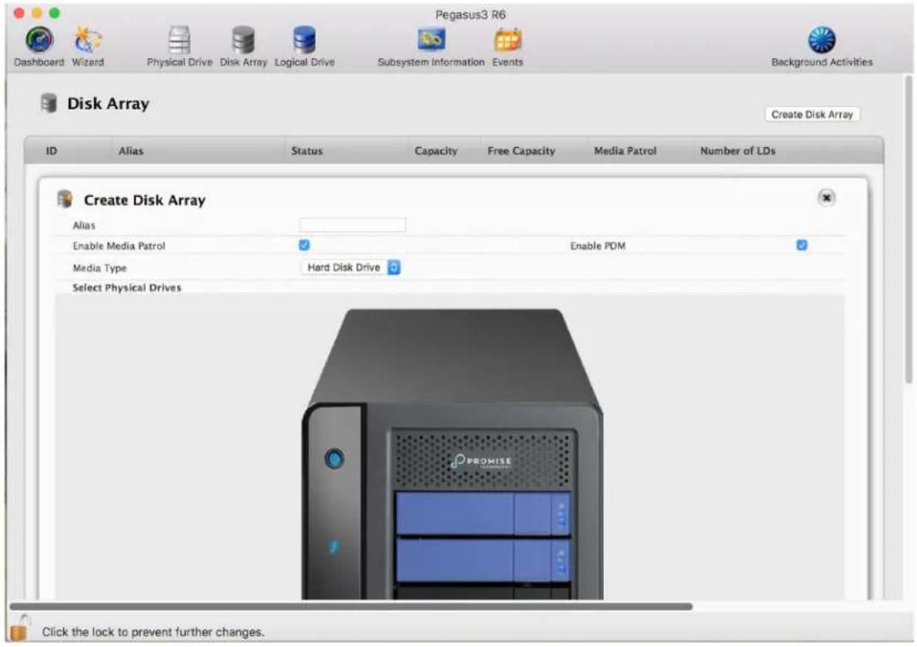Toggle the Enable PDM checkbox
The image size is (917, 647).
[802, 245]
